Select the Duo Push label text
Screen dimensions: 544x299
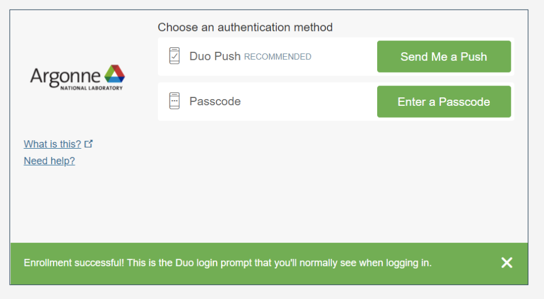click(x=215, y=56)
